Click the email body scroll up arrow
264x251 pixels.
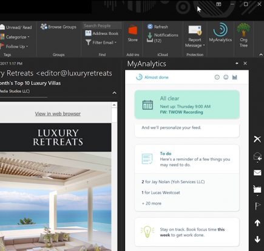pyautogui.click(x=114, y=105)
